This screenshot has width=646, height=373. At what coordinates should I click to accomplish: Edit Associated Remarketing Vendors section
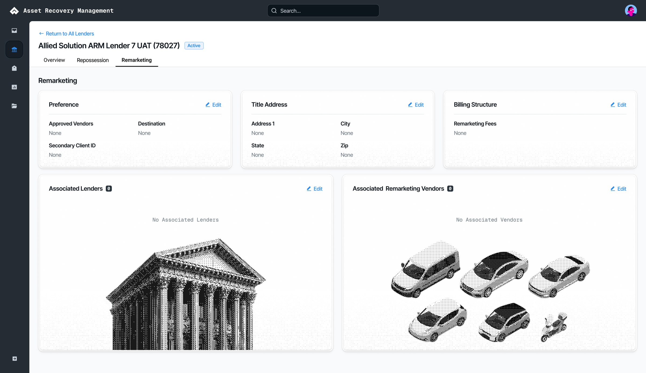[618, 189]
